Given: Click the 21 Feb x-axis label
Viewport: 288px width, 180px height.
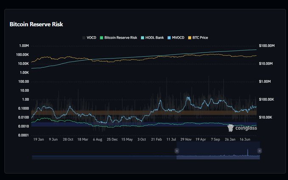Looking at the screenshot, I should 157,140.
